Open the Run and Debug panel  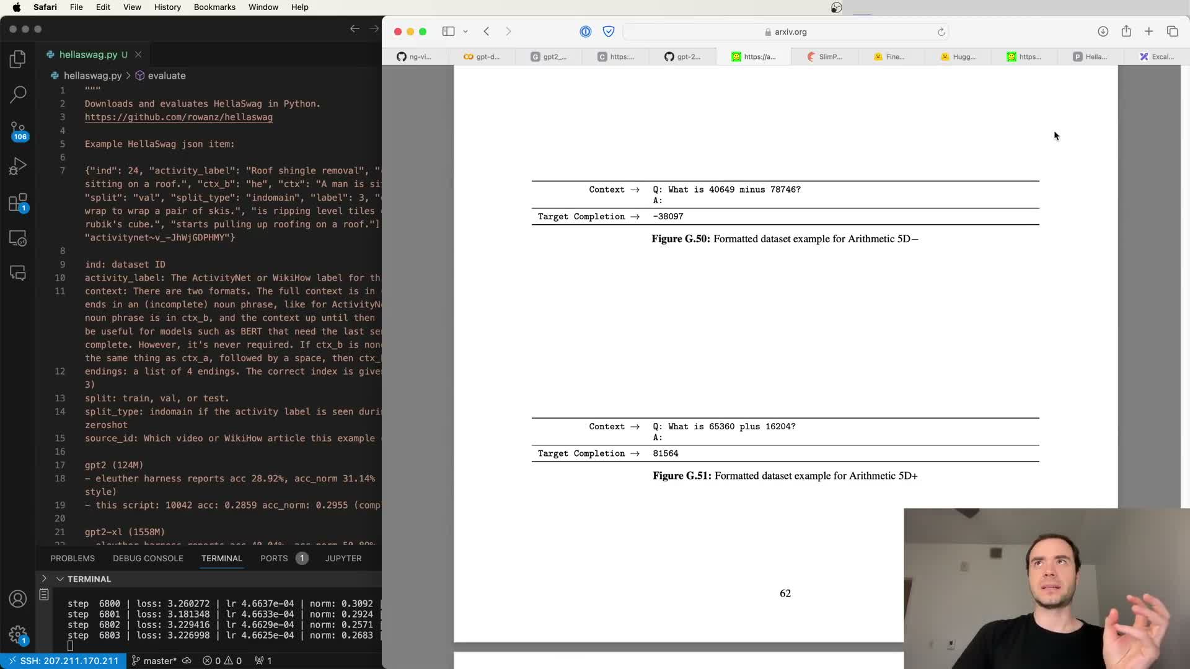tap(18, 166)
